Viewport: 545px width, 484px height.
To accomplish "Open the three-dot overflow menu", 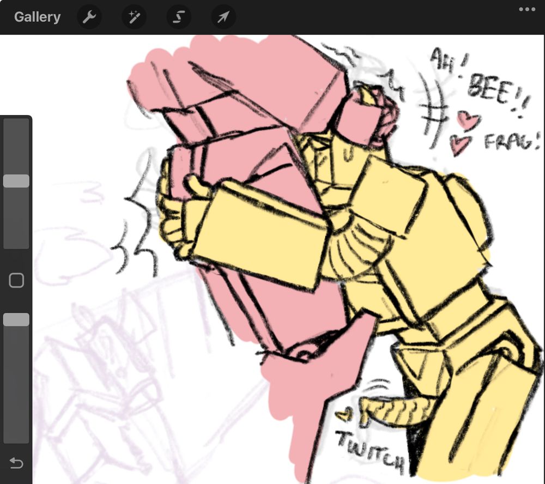I will click(x=527, y=9).
